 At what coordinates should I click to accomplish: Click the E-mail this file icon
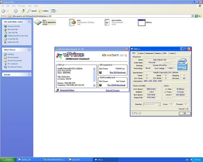5,39
